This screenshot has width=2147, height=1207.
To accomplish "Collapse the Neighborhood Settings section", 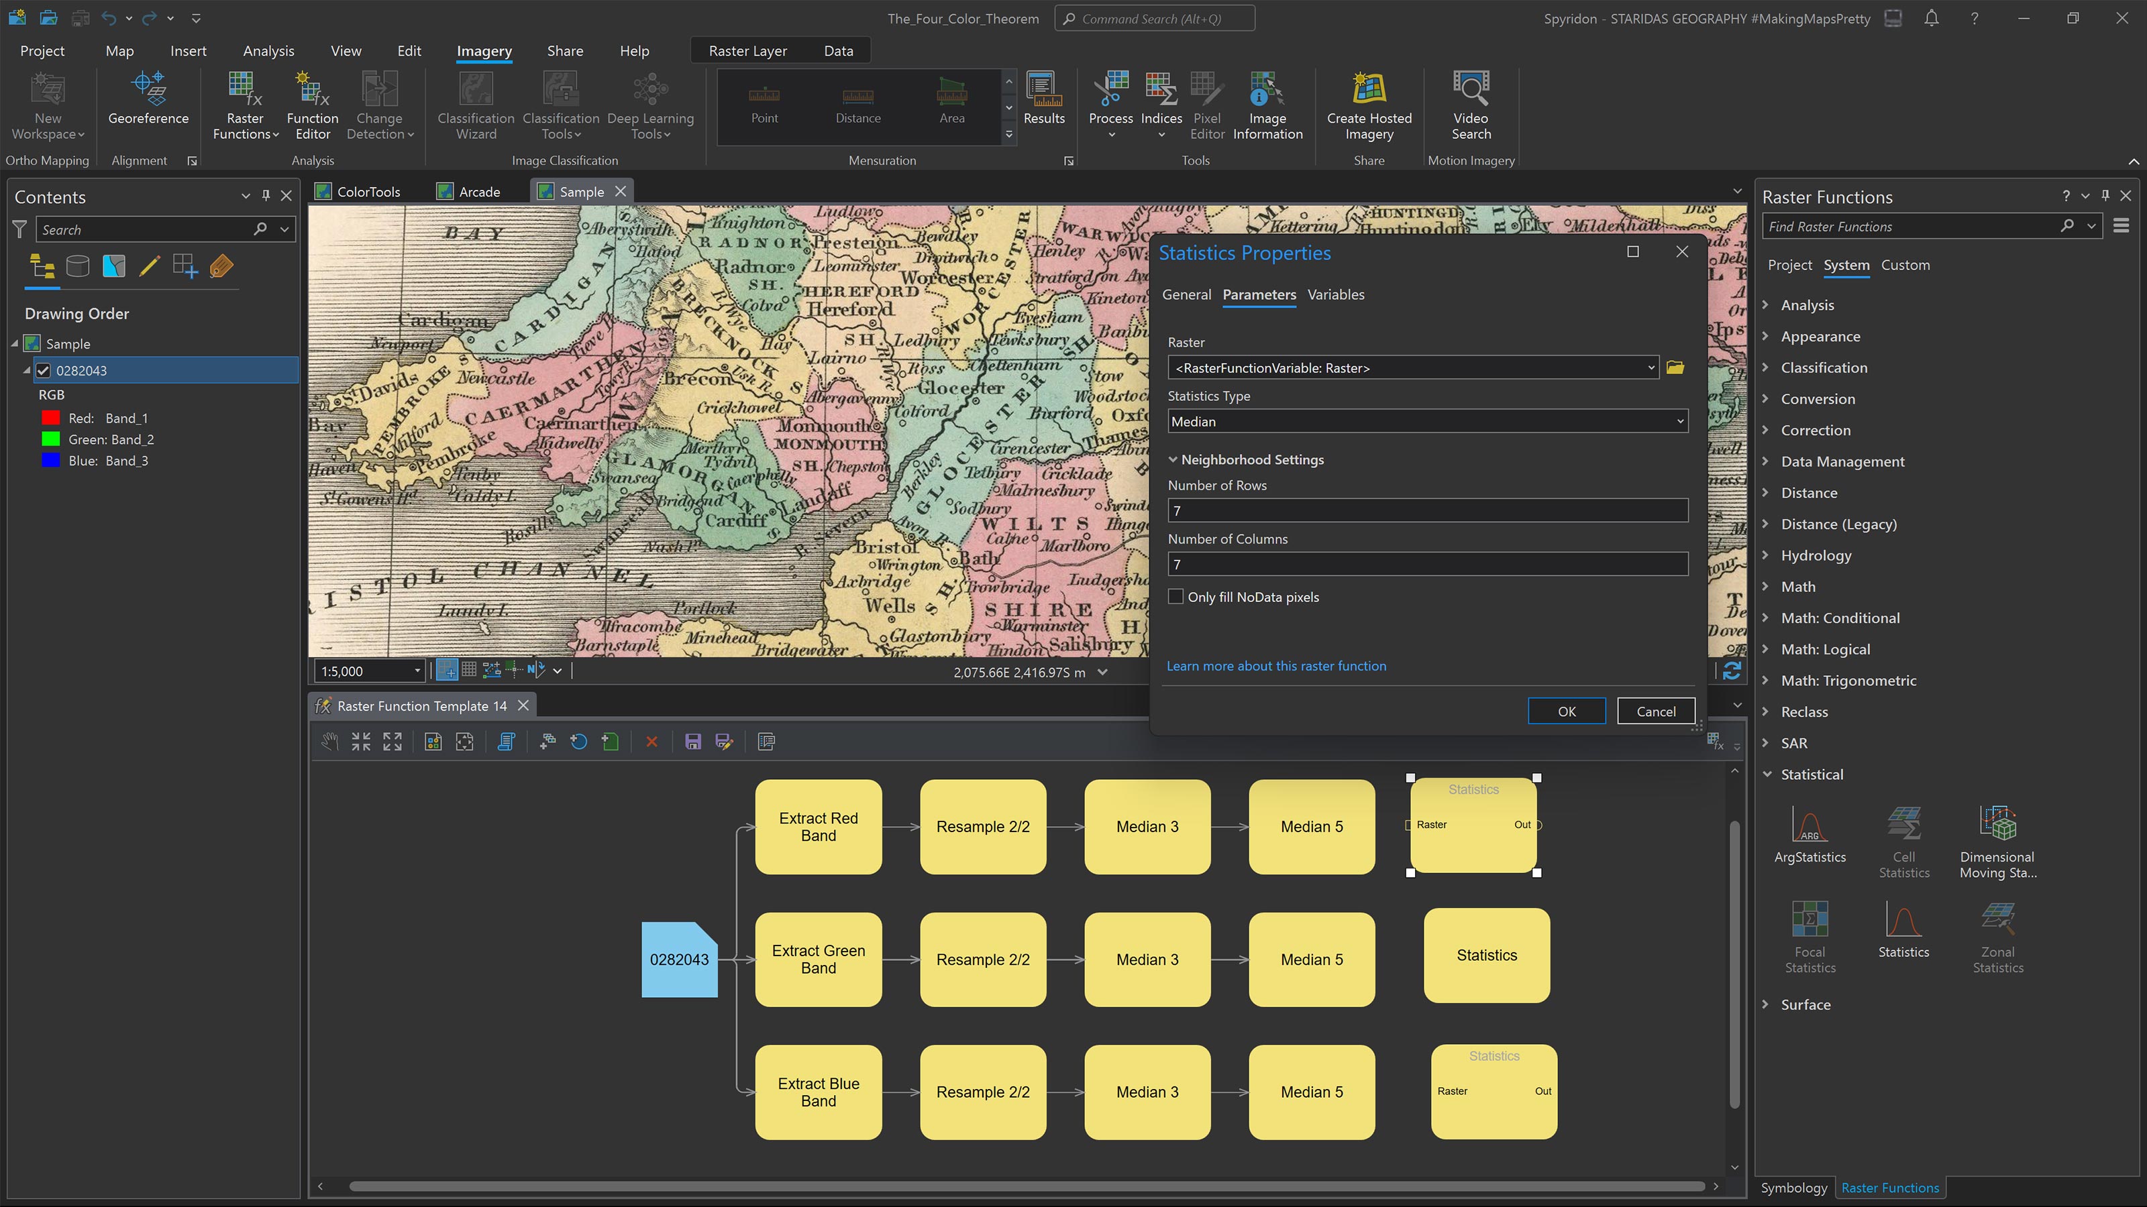I will click(1173, 460).
